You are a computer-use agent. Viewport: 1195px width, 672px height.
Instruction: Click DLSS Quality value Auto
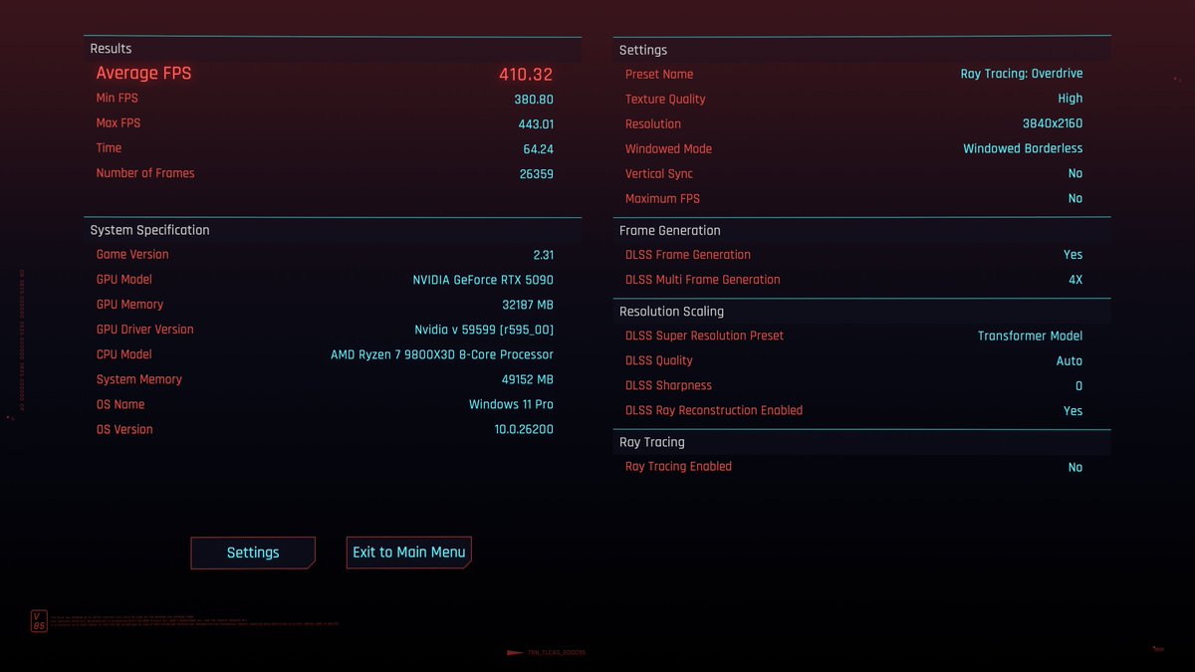tap(1070, 361)
